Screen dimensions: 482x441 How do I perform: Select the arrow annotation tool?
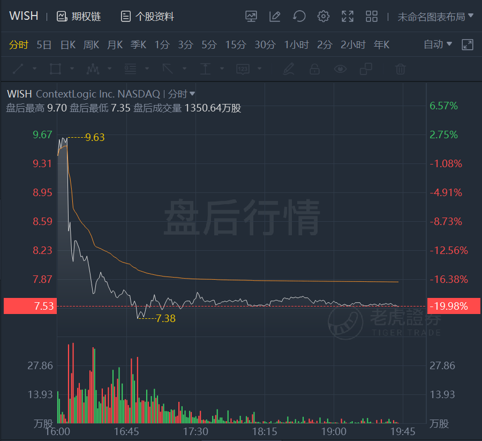tap(168, 69)
